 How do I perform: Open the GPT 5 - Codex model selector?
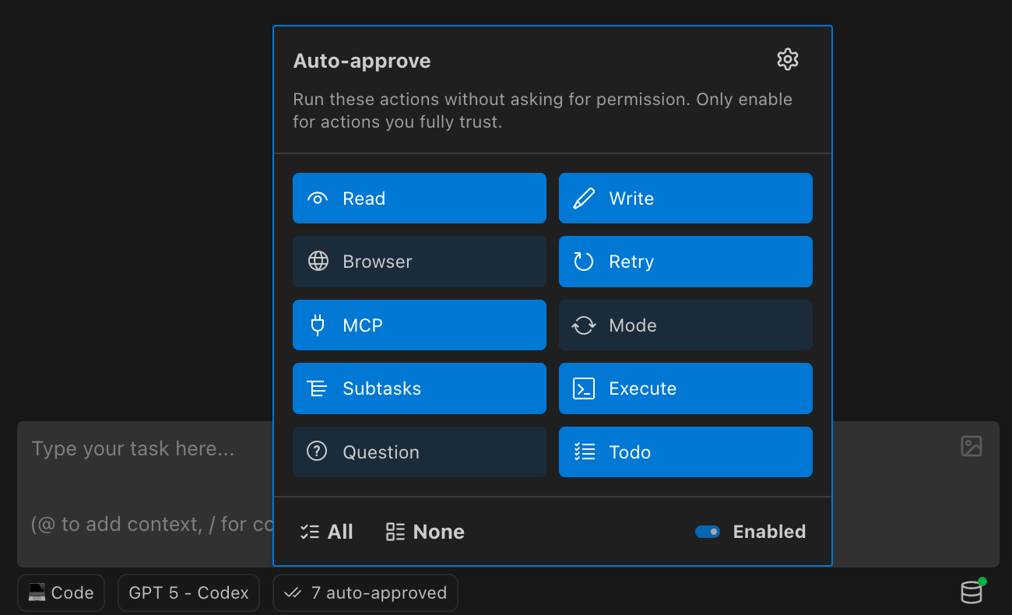[x=188, y=592]
